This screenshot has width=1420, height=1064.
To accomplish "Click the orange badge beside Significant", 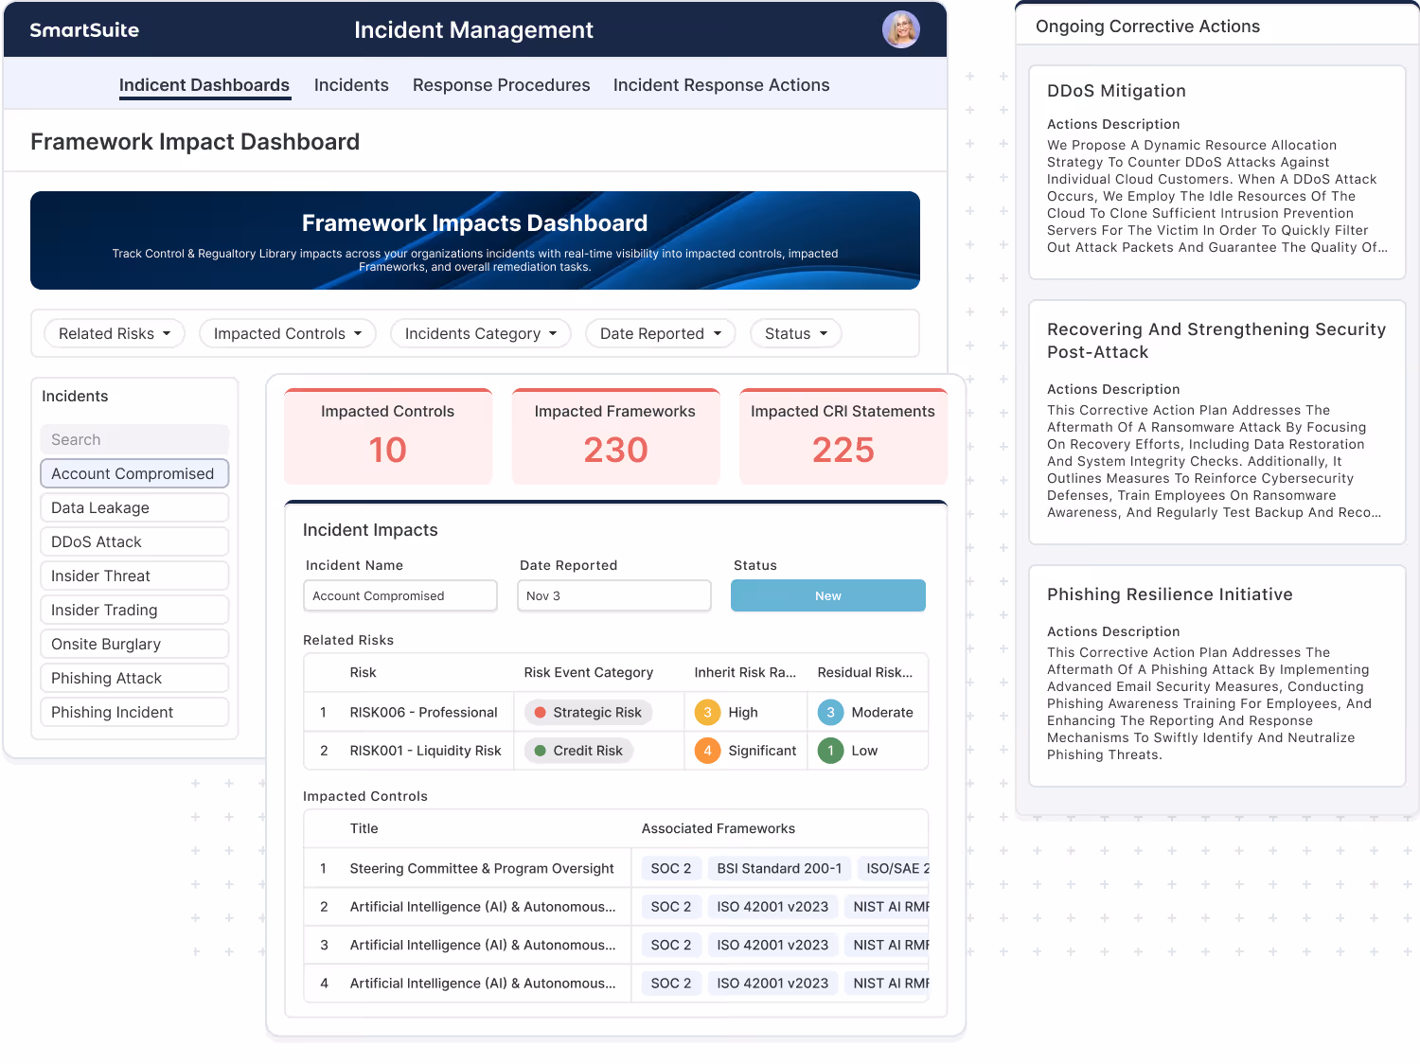I will (x=707, y=751).
